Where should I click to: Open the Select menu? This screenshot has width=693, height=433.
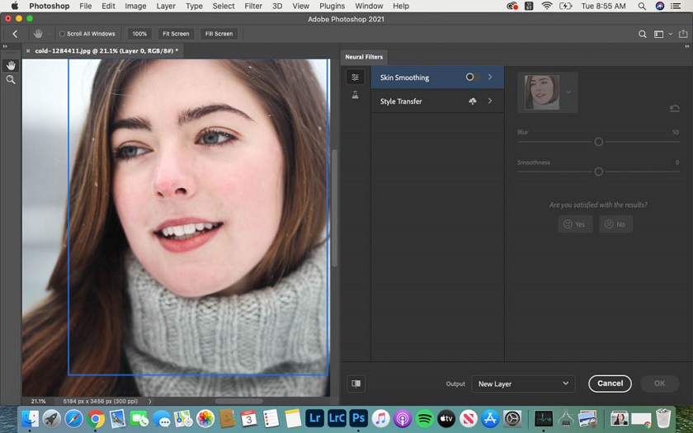[x=224, y=7]
